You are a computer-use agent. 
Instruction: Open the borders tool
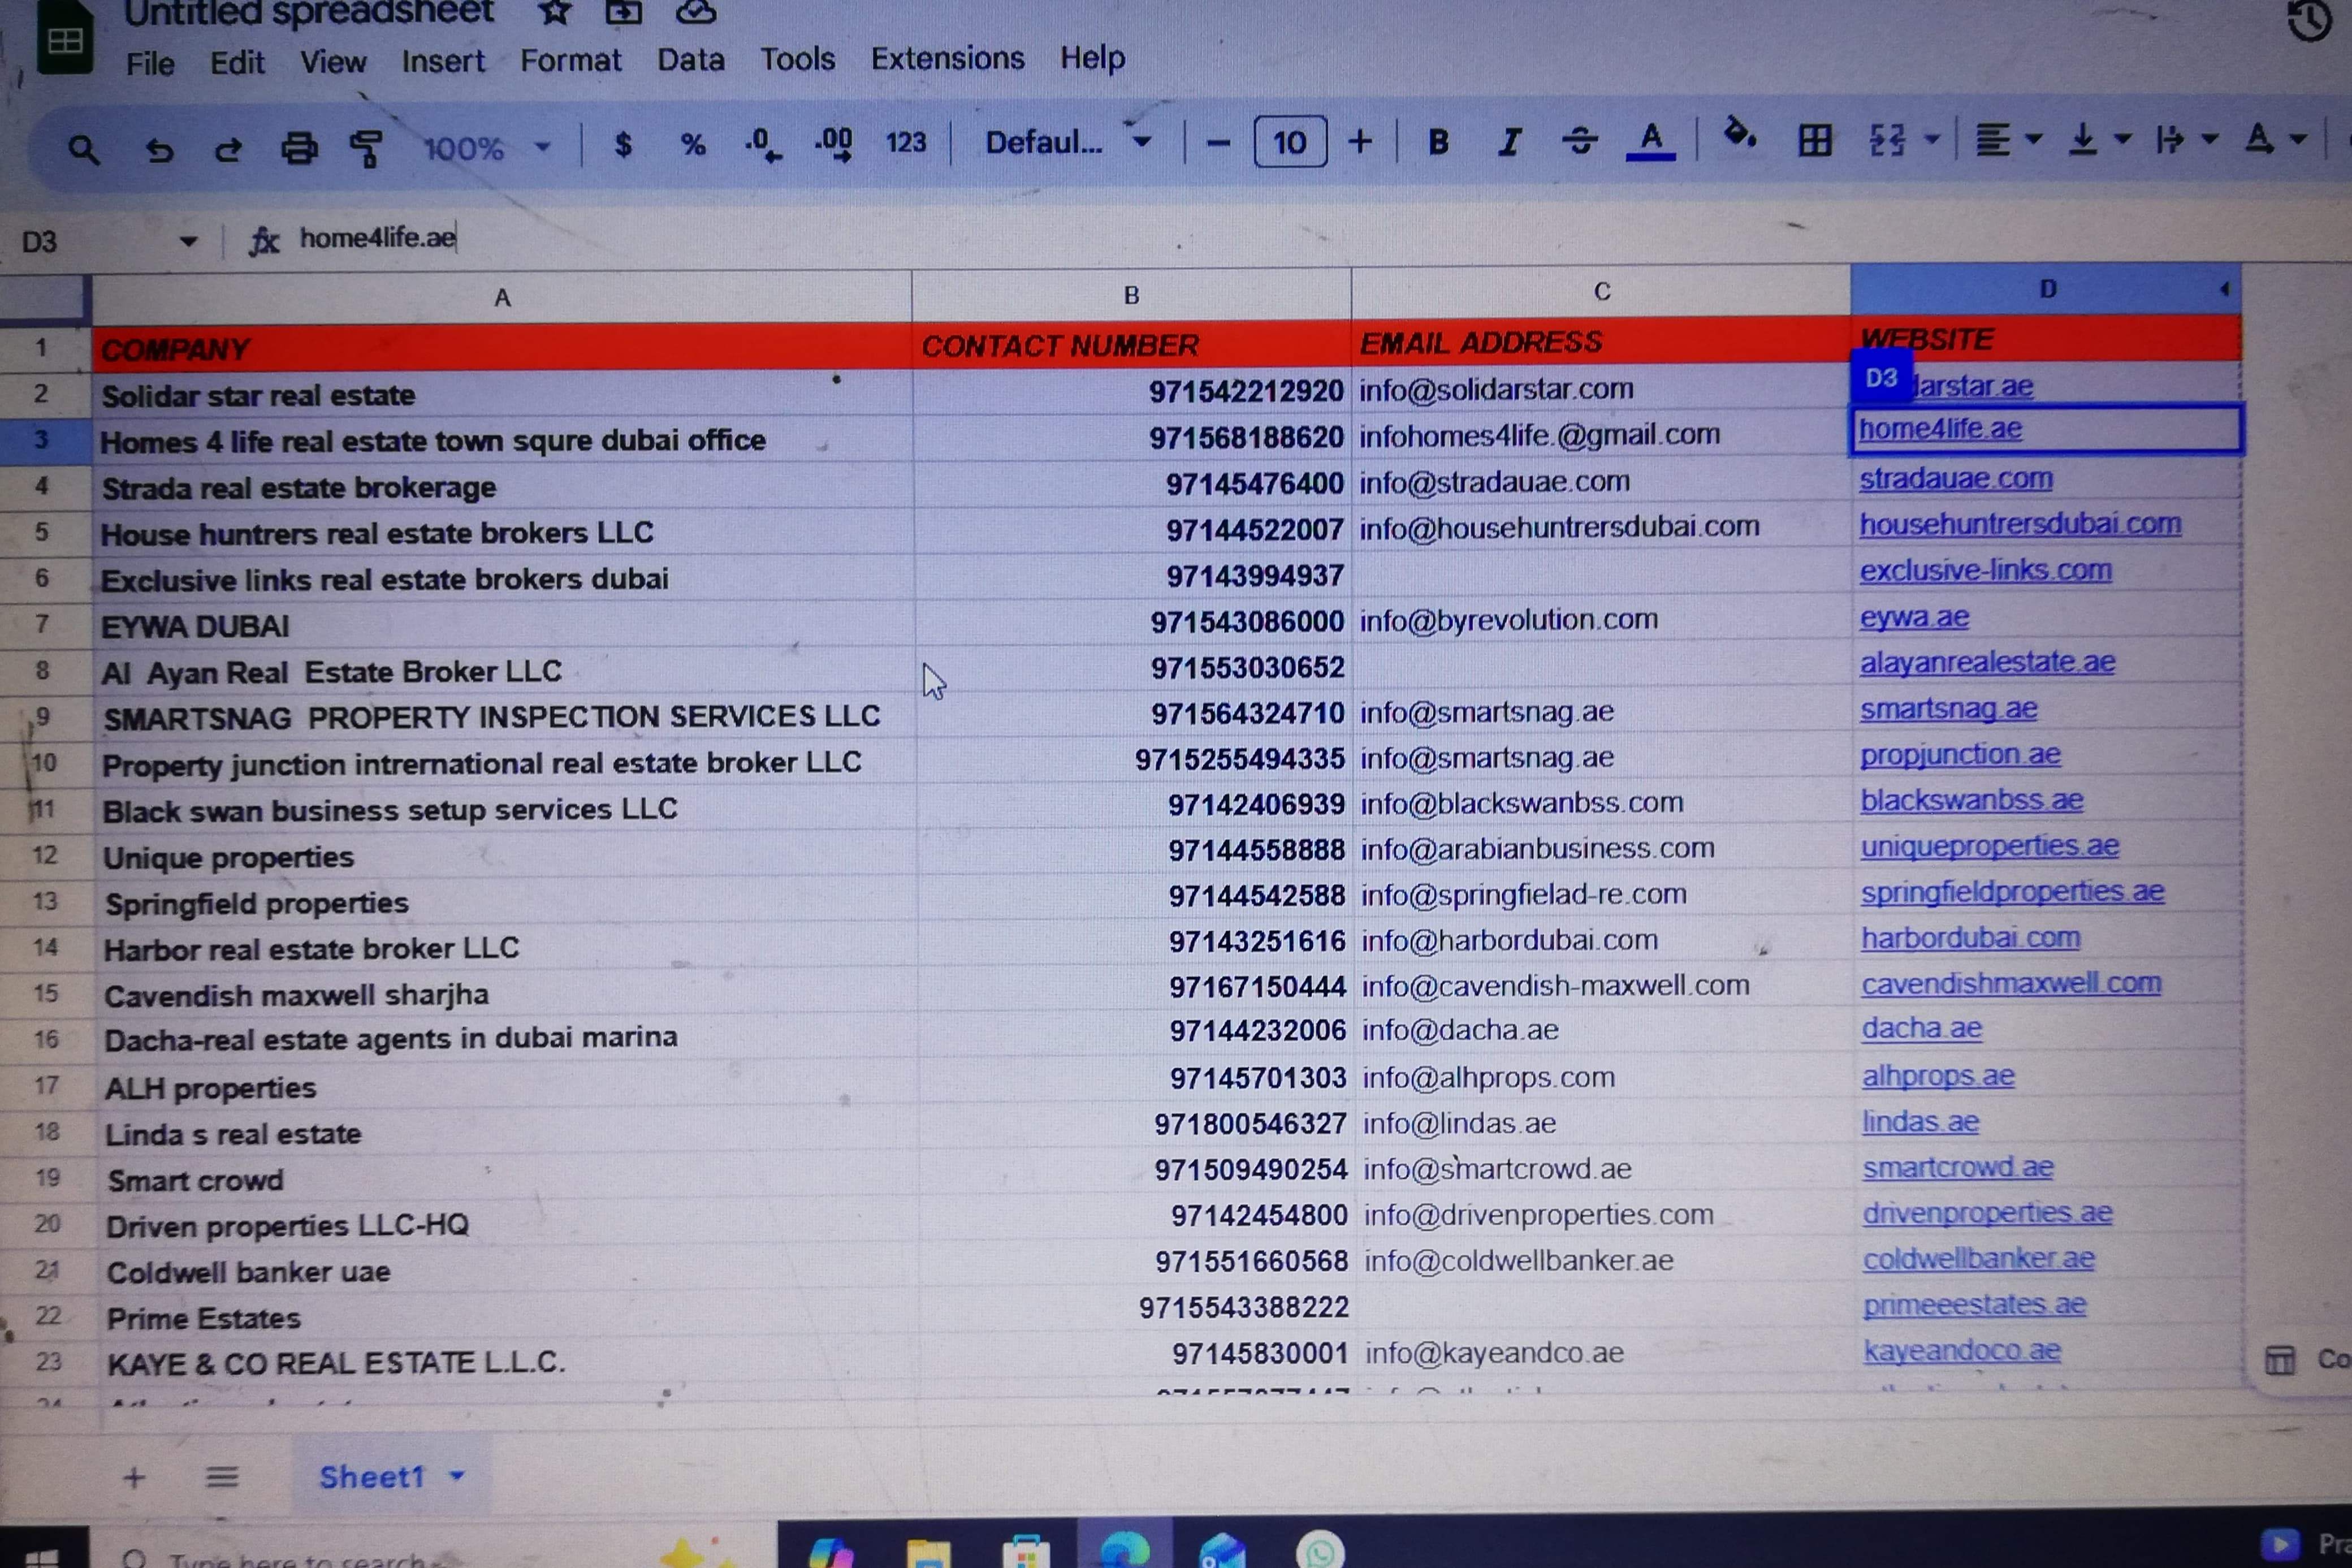point(1814,140)
